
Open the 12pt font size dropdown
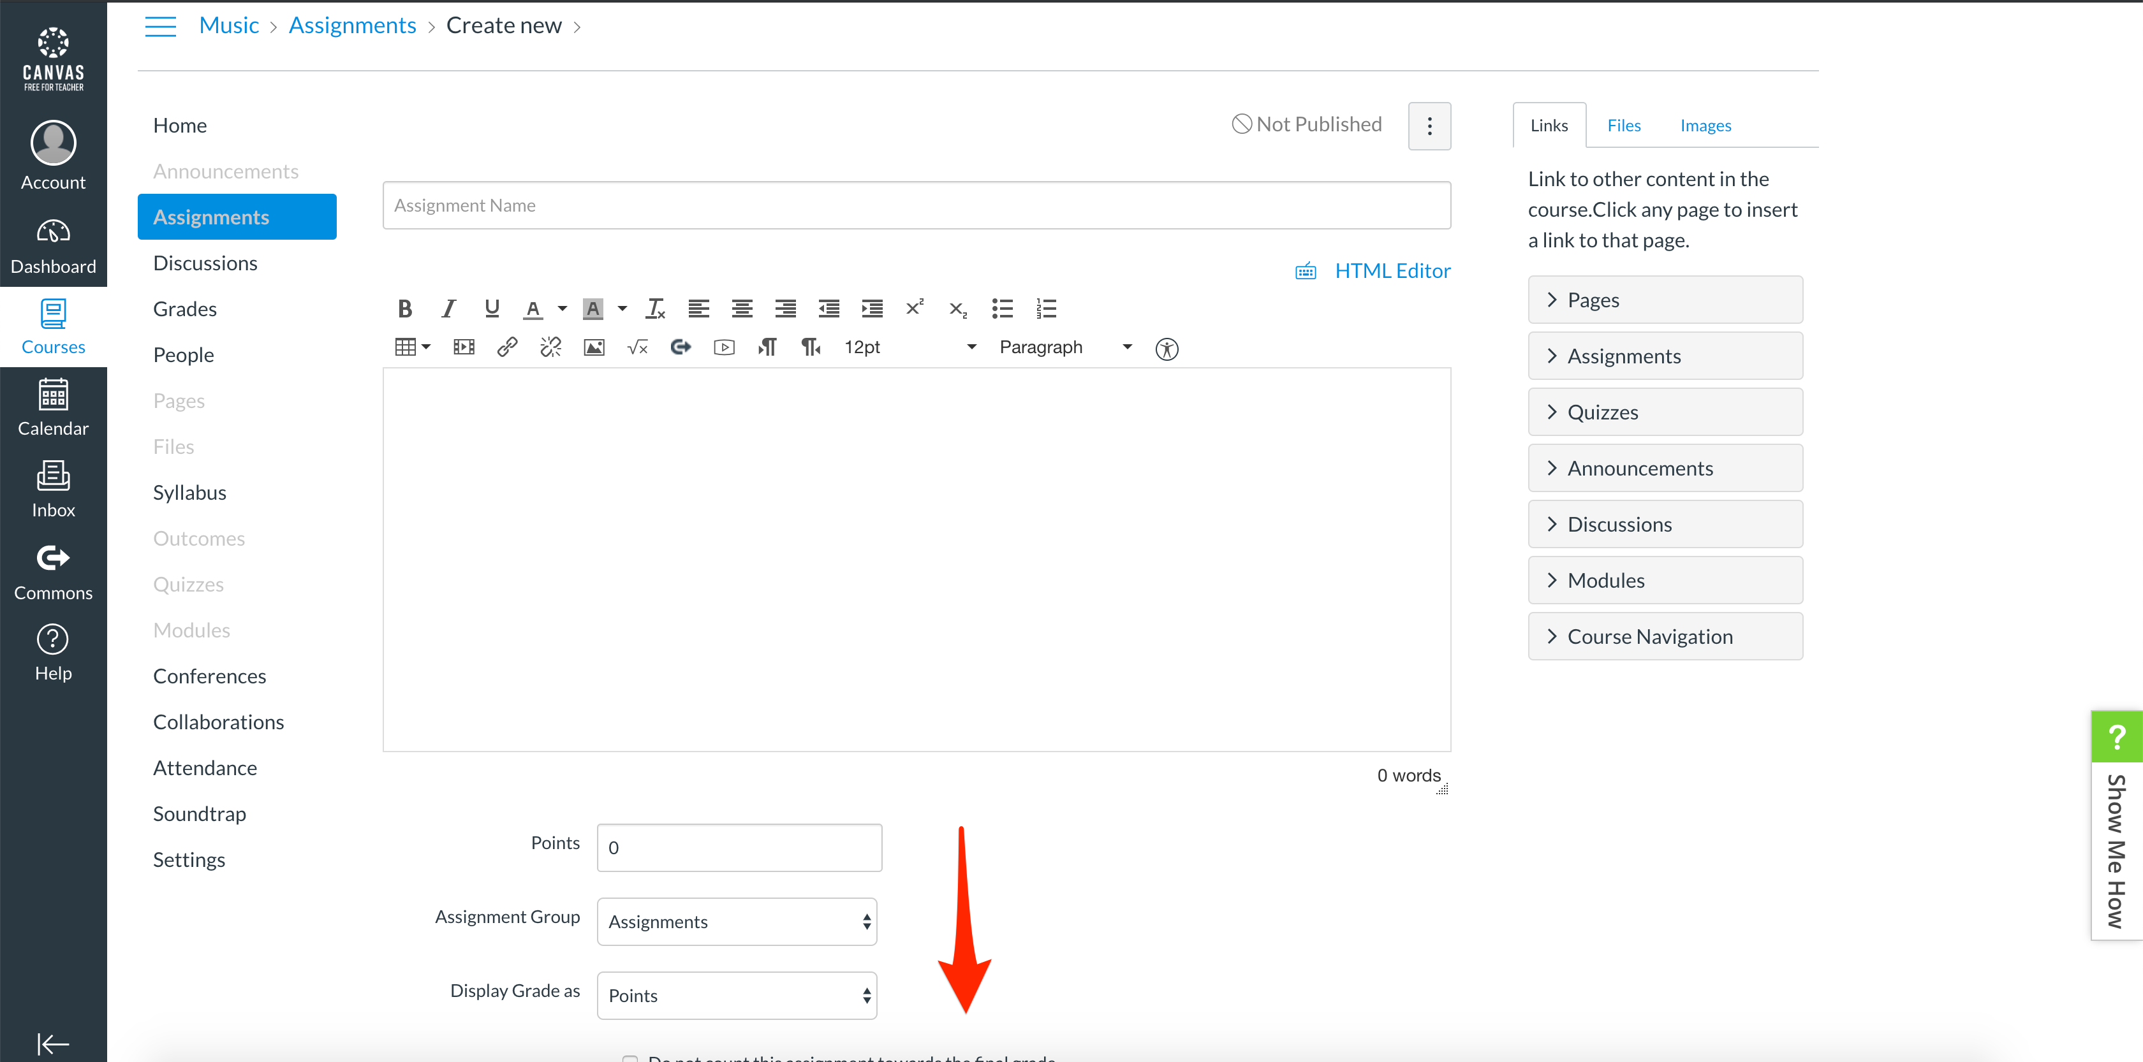(910, 347)
